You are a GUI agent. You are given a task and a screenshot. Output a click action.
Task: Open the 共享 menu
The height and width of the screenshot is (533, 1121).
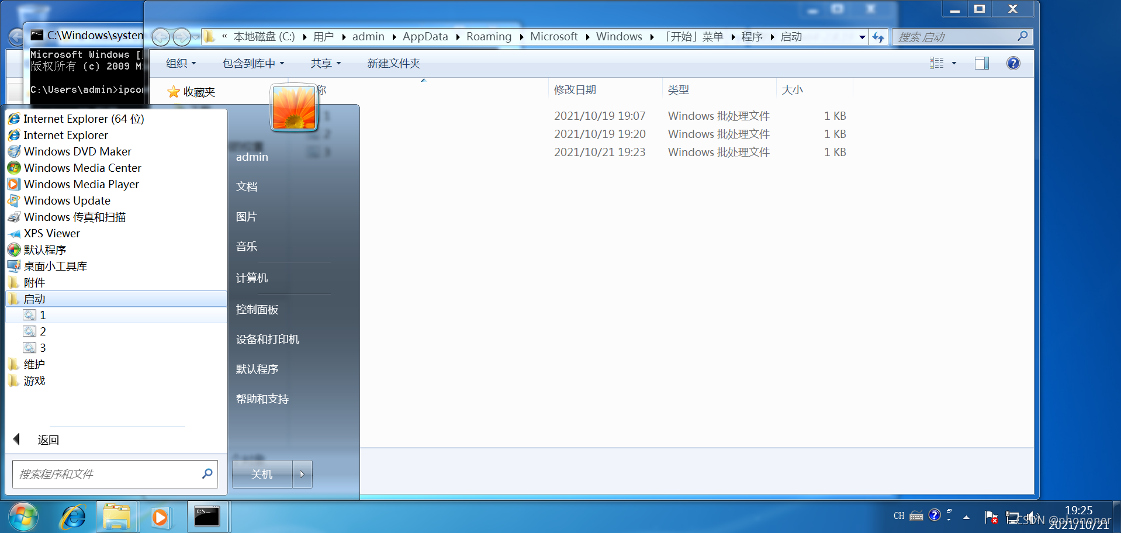click(326, 63)
